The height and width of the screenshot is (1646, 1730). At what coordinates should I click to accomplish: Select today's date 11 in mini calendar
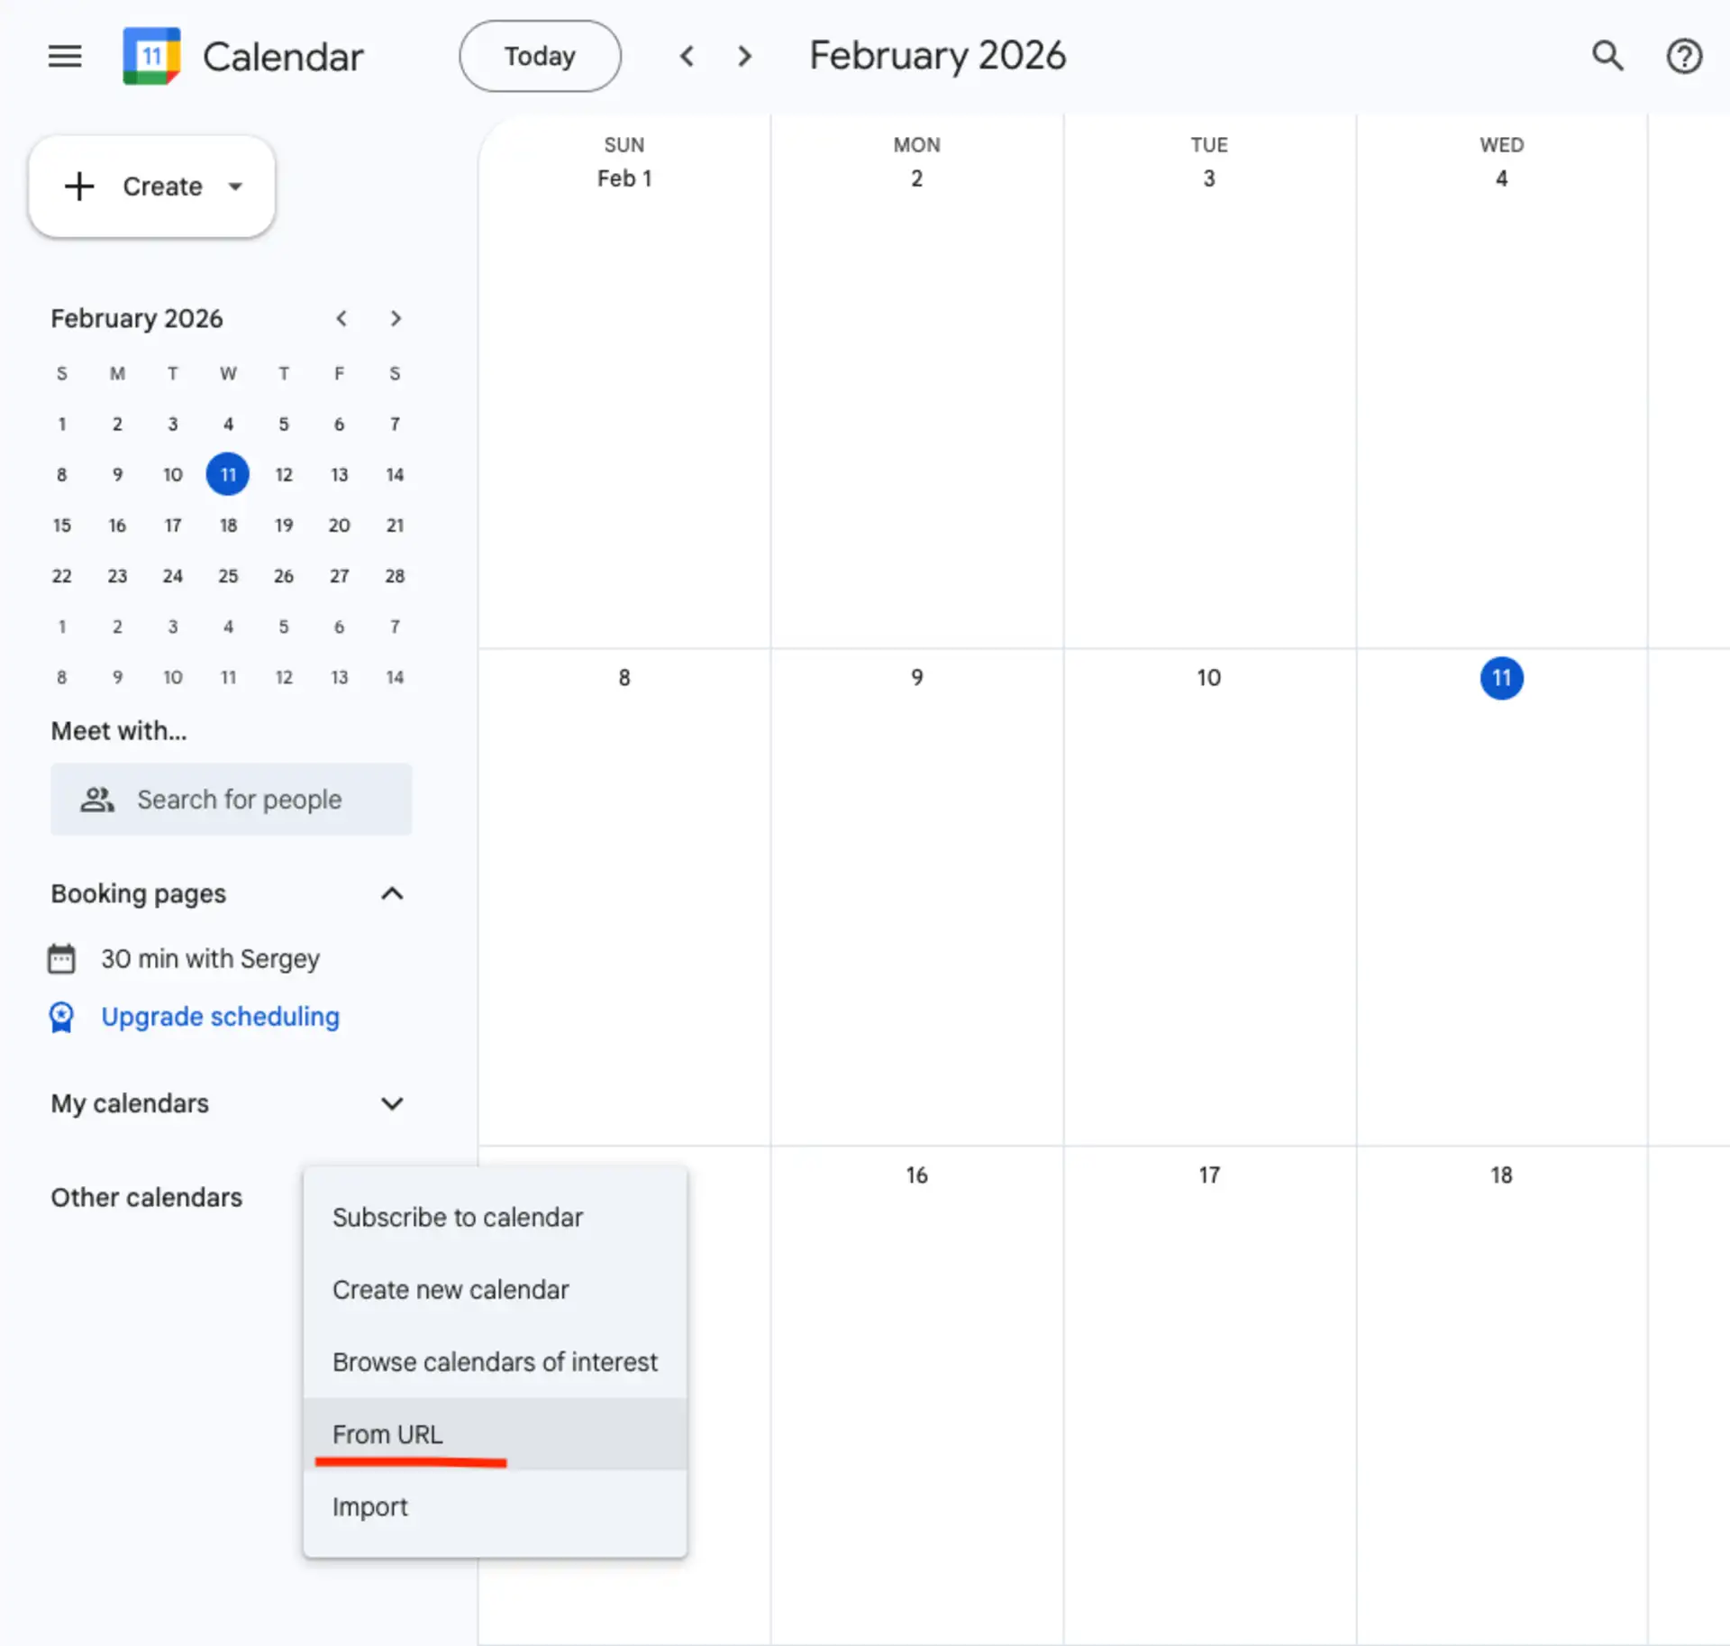pos(227,474)
